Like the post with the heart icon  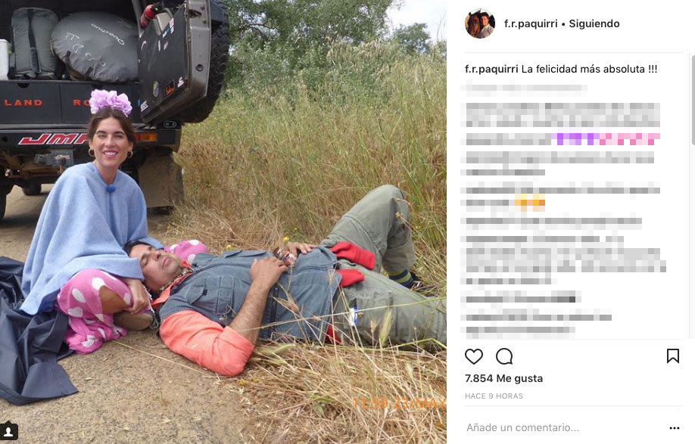(x=473, y=356)
